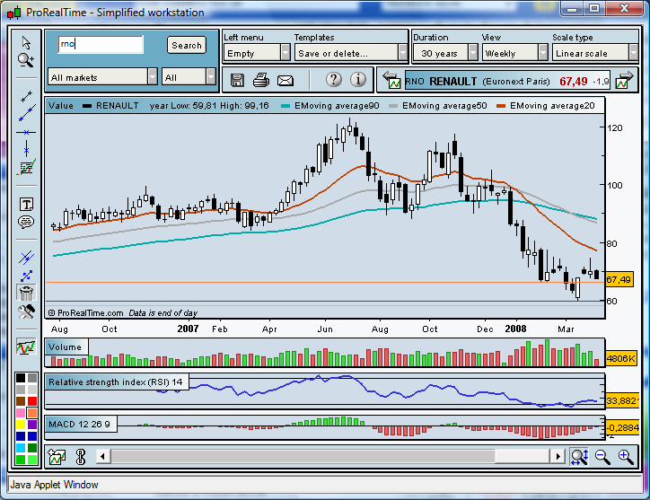
Task: Open the Duration '30 years' dropdown
Action: click(x=445, y=53)
